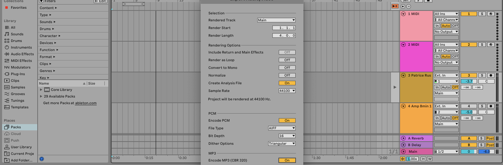503x165 pixels.
Task: Toggle the Normalize option
Action: point(287,75)
